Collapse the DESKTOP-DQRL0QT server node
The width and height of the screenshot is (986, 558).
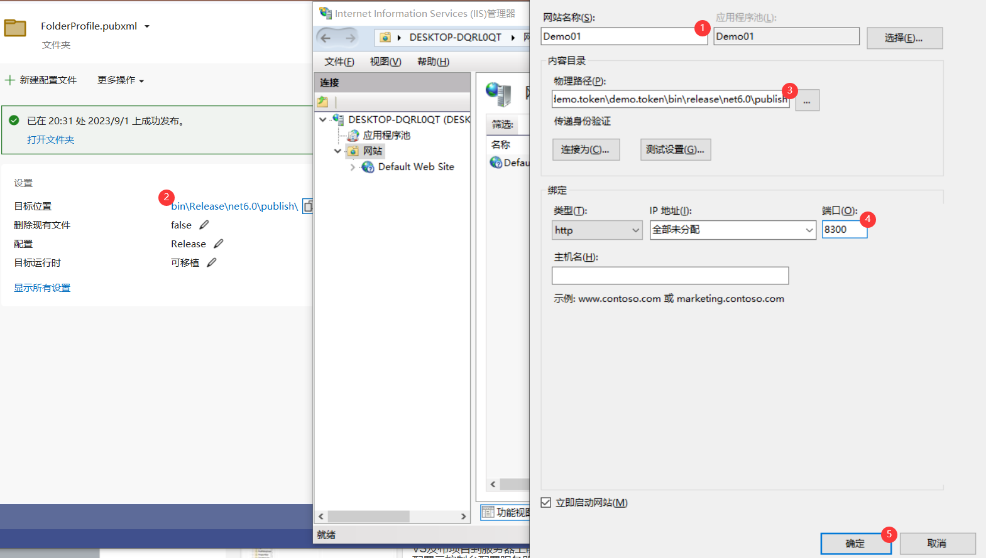click(323, 119)
